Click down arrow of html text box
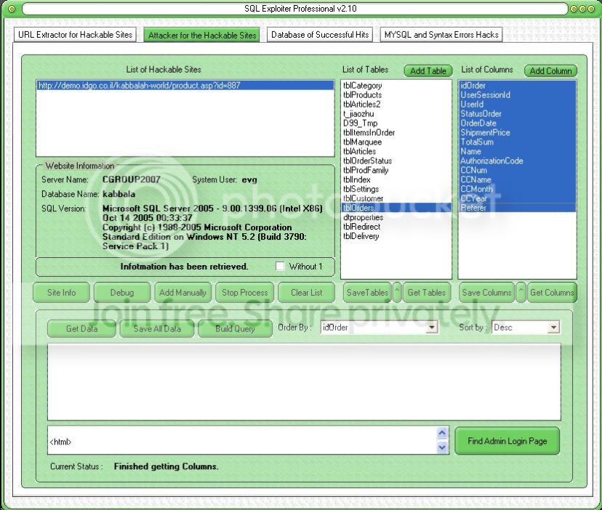Viewport: 602px width, 510px height. coord(442,447)
